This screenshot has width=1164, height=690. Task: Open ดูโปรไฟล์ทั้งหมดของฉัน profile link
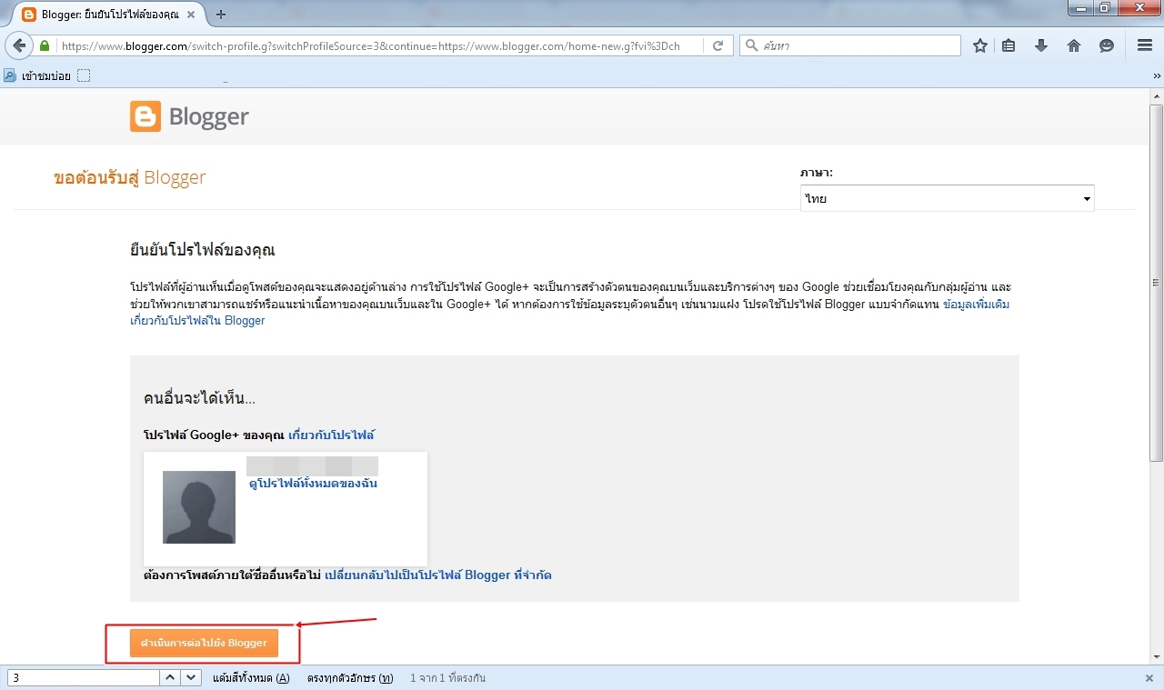[313, 484]
